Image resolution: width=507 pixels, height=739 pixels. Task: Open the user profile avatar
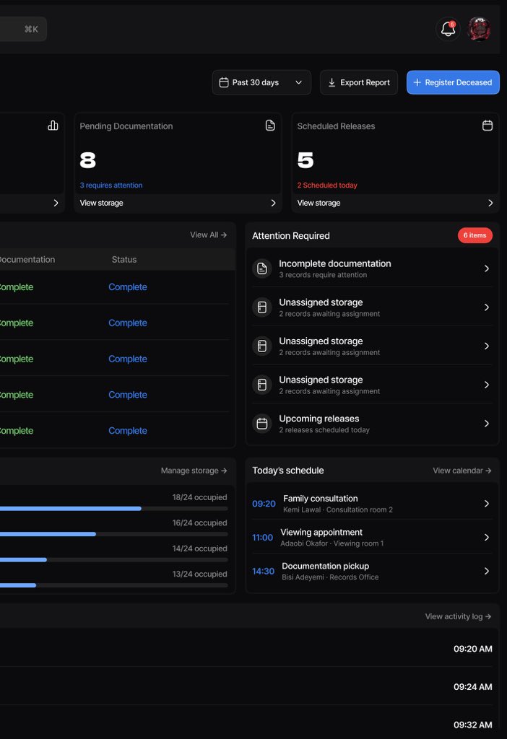pos(479,29)
